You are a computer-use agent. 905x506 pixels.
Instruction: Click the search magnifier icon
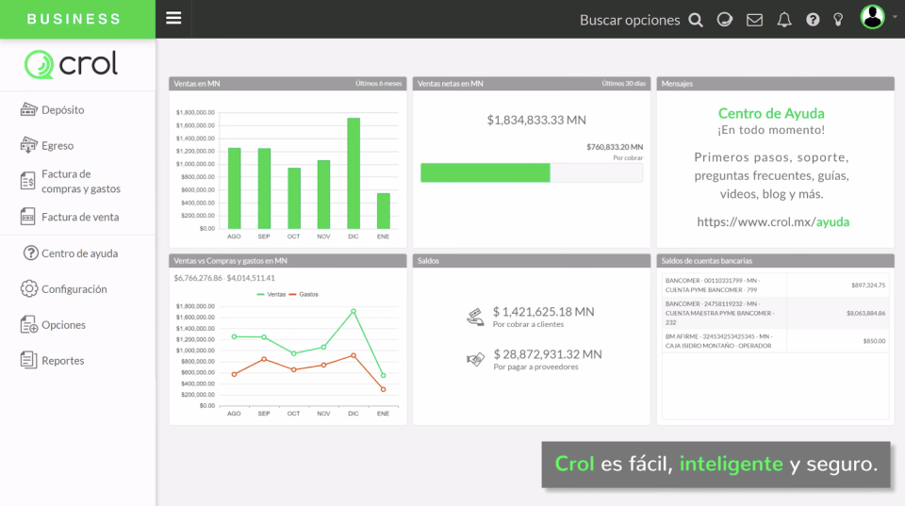pyautogui.click(x=696, y=20)
